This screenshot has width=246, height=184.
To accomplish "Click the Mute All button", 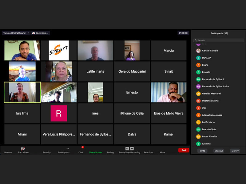I will coord(219,151).
